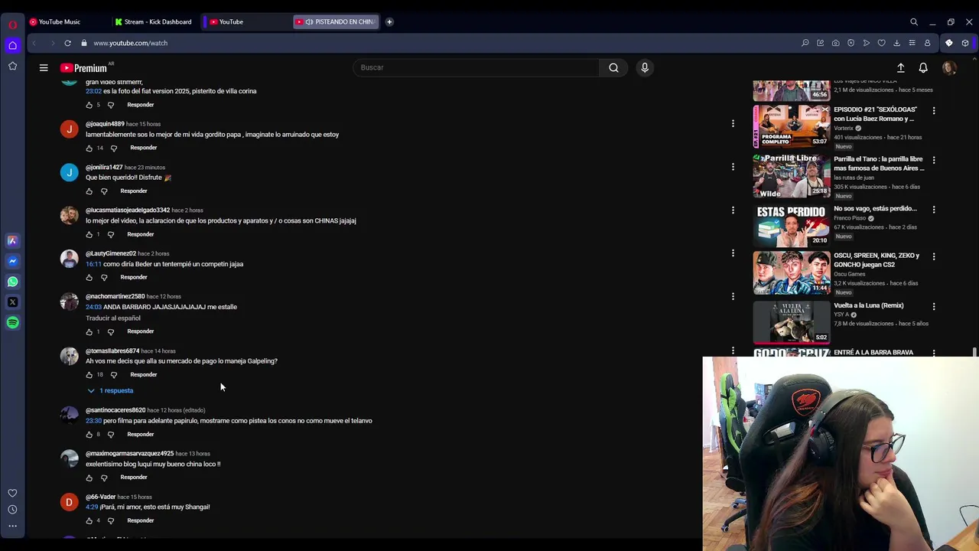Open @66-Vader channel link
Image resolution: width=979 pixels, height=551 pixels.
(100, 497)
